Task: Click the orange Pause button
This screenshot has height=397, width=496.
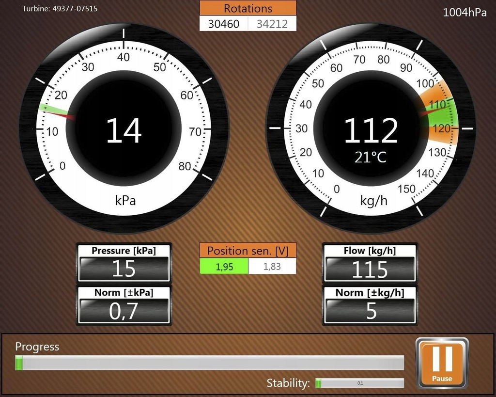Action: 442,363
